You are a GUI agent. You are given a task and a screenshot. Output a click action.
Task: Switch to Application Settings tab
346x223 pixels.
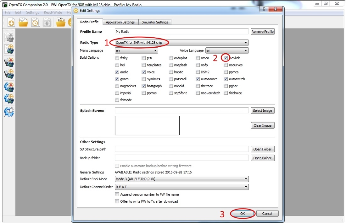coord(120,22)
